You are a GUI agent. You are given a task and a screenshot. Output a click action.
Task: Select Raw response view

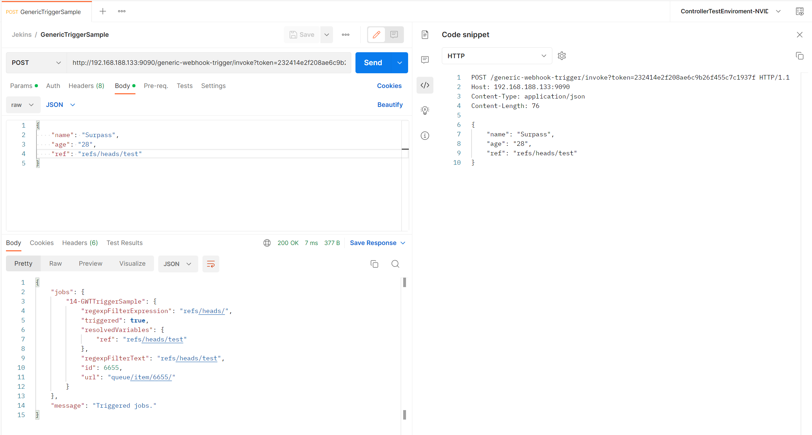pos(55,264)
